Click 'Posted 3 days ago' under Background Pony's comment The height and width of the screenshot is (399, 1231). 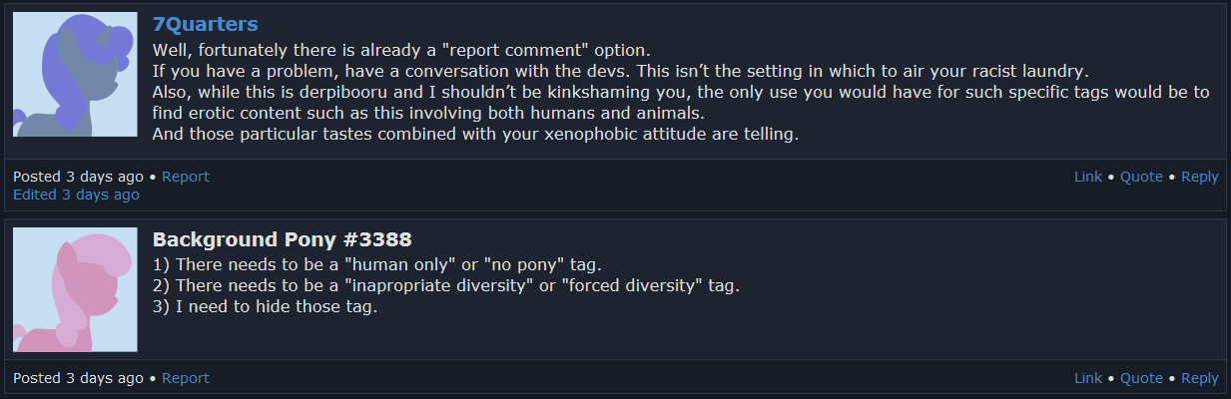coord(78,378)
